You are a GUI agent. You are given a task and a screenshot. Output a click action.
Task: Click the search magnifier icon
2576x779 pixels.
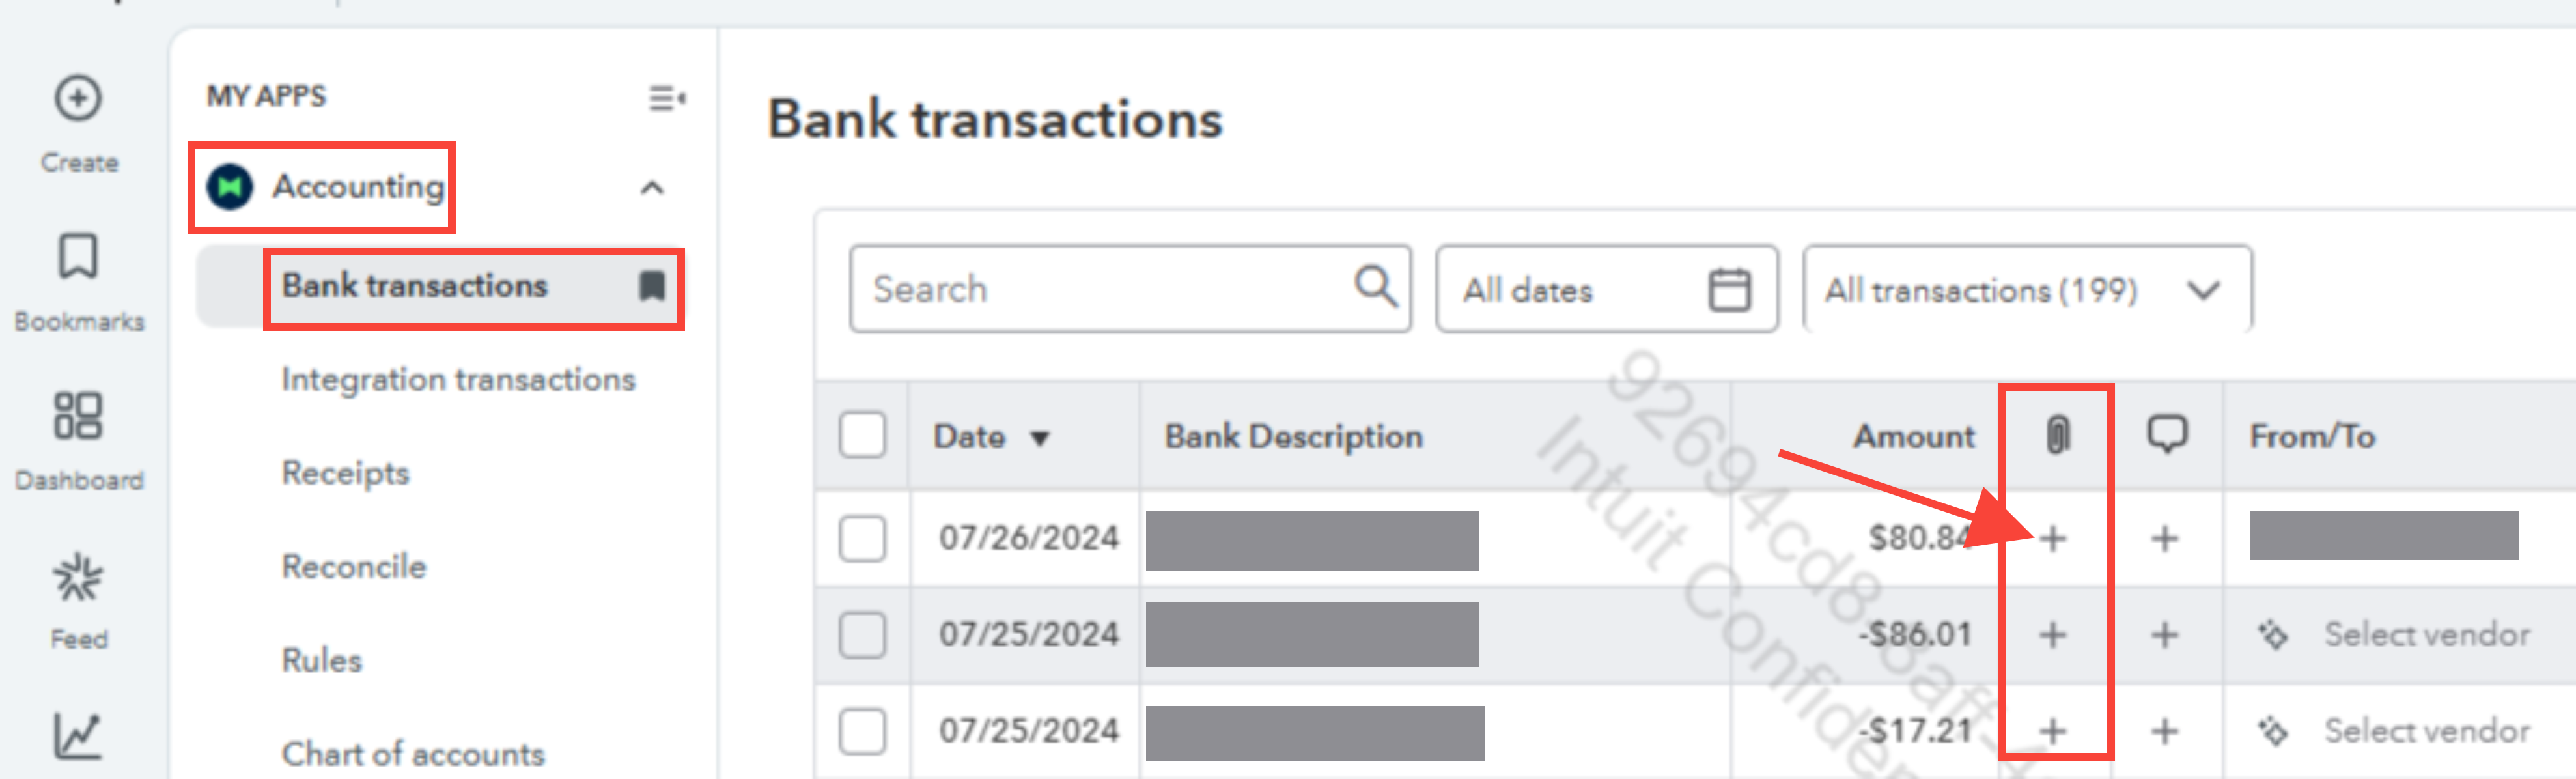(1376, 287)
